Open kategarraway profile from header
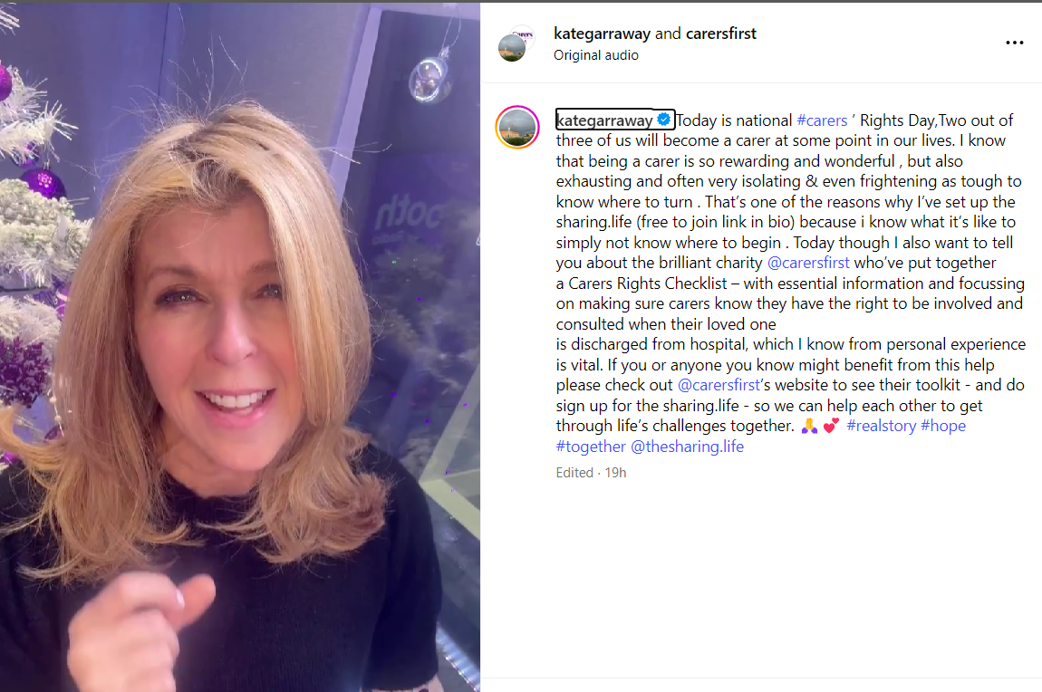Image resolution: width=1042 pixels, height=692 pixels. click(x=602, y=34)
